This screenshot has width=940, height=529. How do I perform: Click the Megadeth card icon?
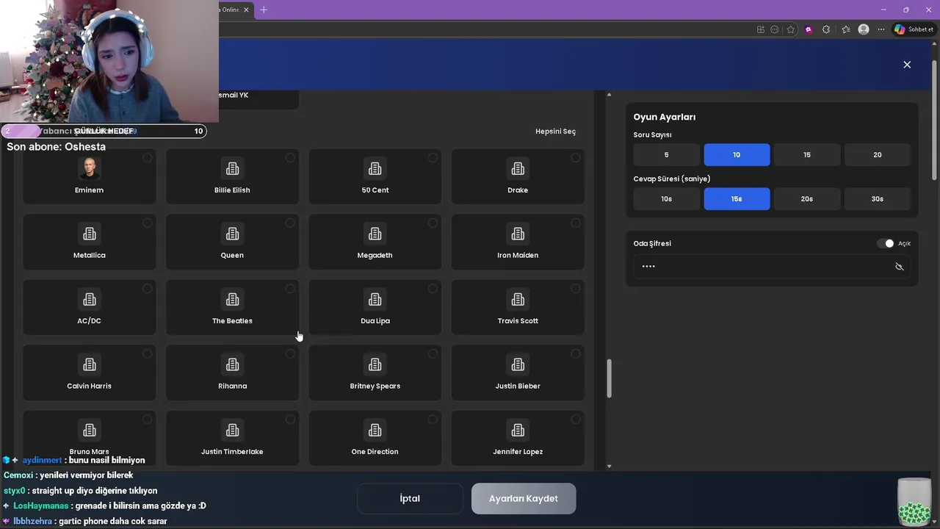[375, 234]
